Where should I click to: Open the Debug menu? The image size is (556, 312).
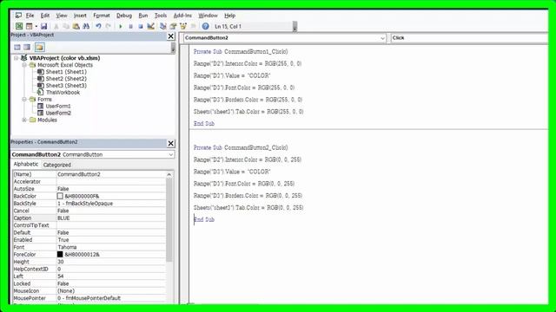124,16
